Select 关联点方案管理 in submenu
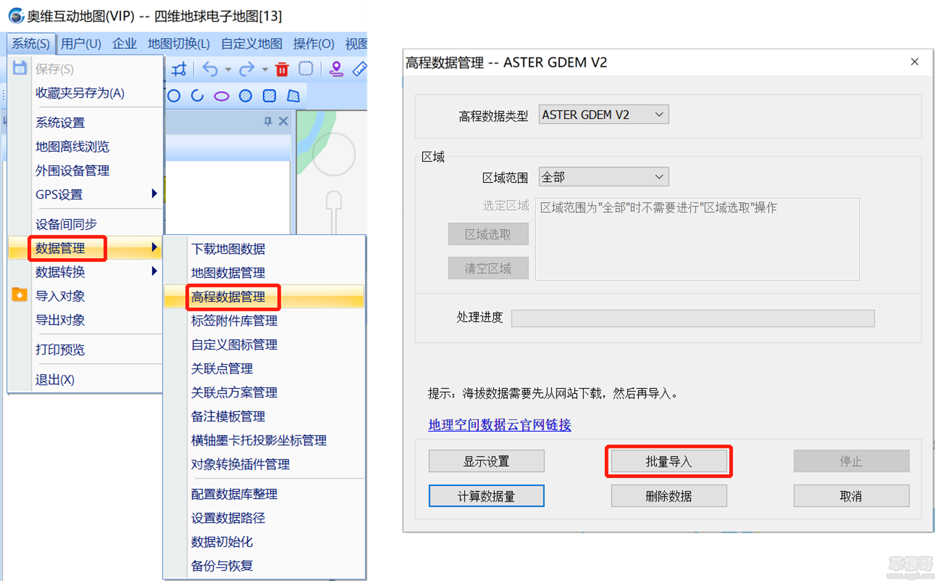Image resolution: width=935 pixels, height=581 pixels. click(264, 393)
